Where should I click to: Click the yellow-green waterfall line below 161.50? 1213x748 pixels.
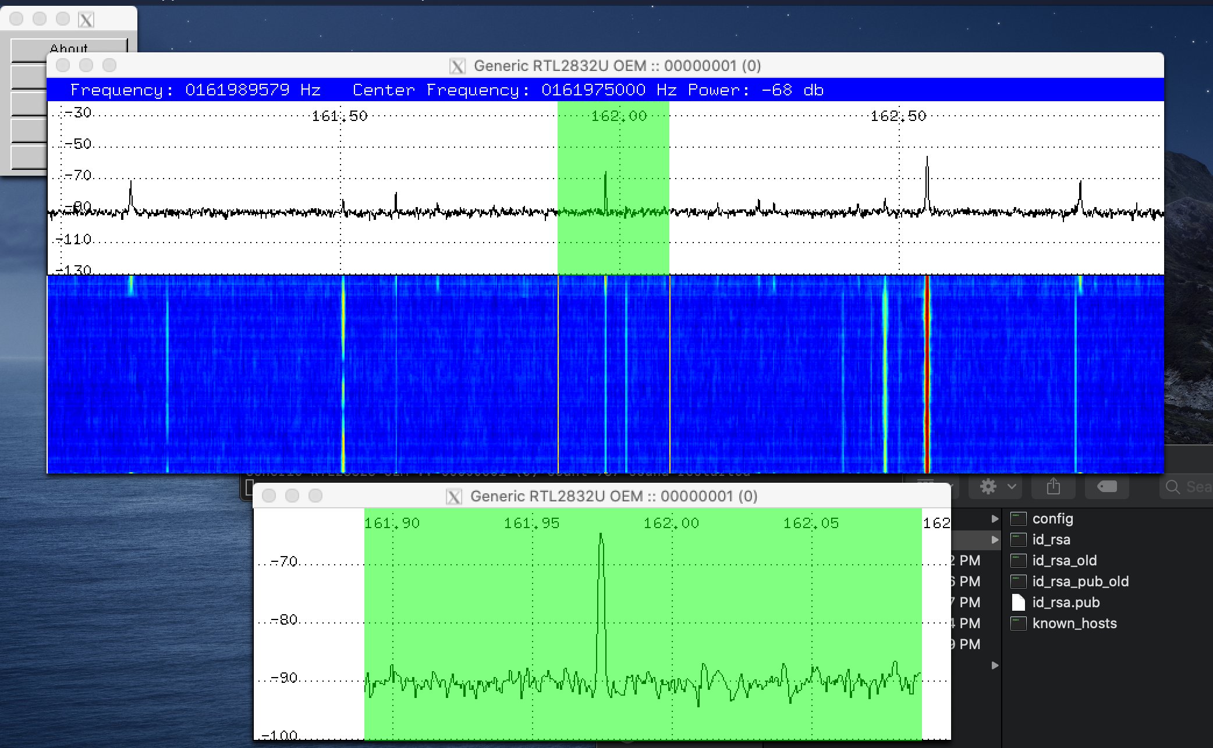point(343,374)
